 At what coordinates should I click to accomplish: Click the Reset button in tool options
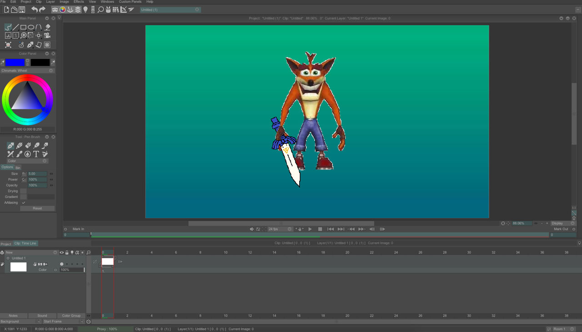click(37, 208)
